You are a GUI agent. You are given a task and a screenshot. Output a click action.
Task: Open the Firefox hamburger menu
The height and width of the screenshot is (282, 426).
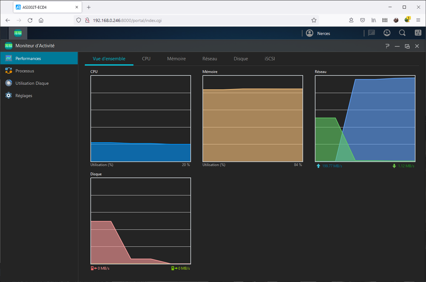click(418, 20)
